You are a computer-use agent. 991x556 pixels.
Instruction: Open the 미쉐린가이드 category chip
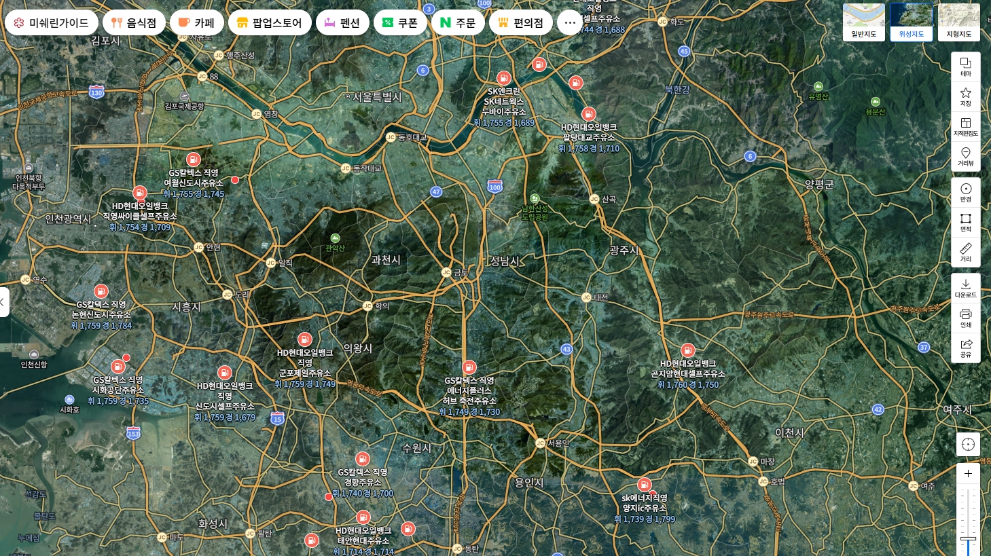[52, 22]
